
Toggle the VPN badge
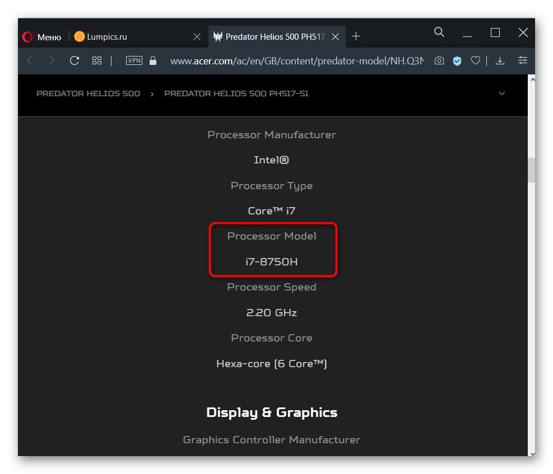(x=134, y=60)
